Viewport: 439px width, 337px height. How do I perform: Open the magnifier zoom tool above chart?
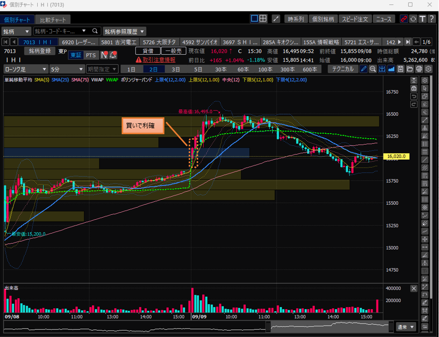[x=373, y=69]
